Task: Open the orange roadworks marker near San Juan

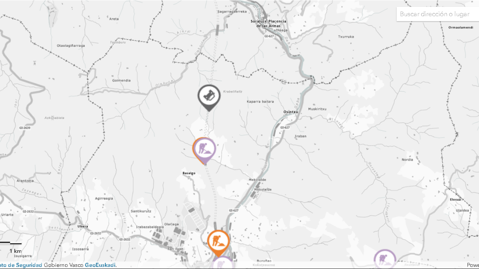Action: point(218,242)
